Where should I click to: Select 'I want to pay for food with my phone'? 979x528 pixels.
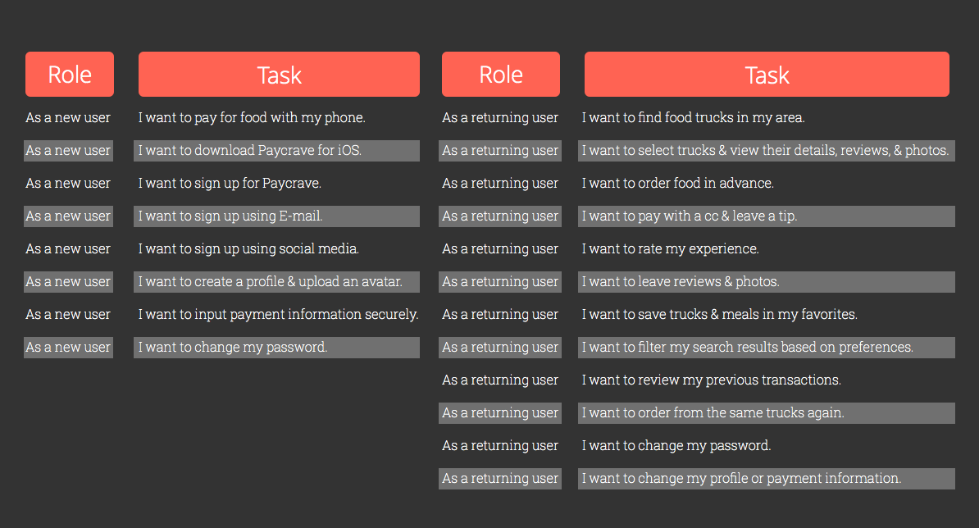[252, 117]
